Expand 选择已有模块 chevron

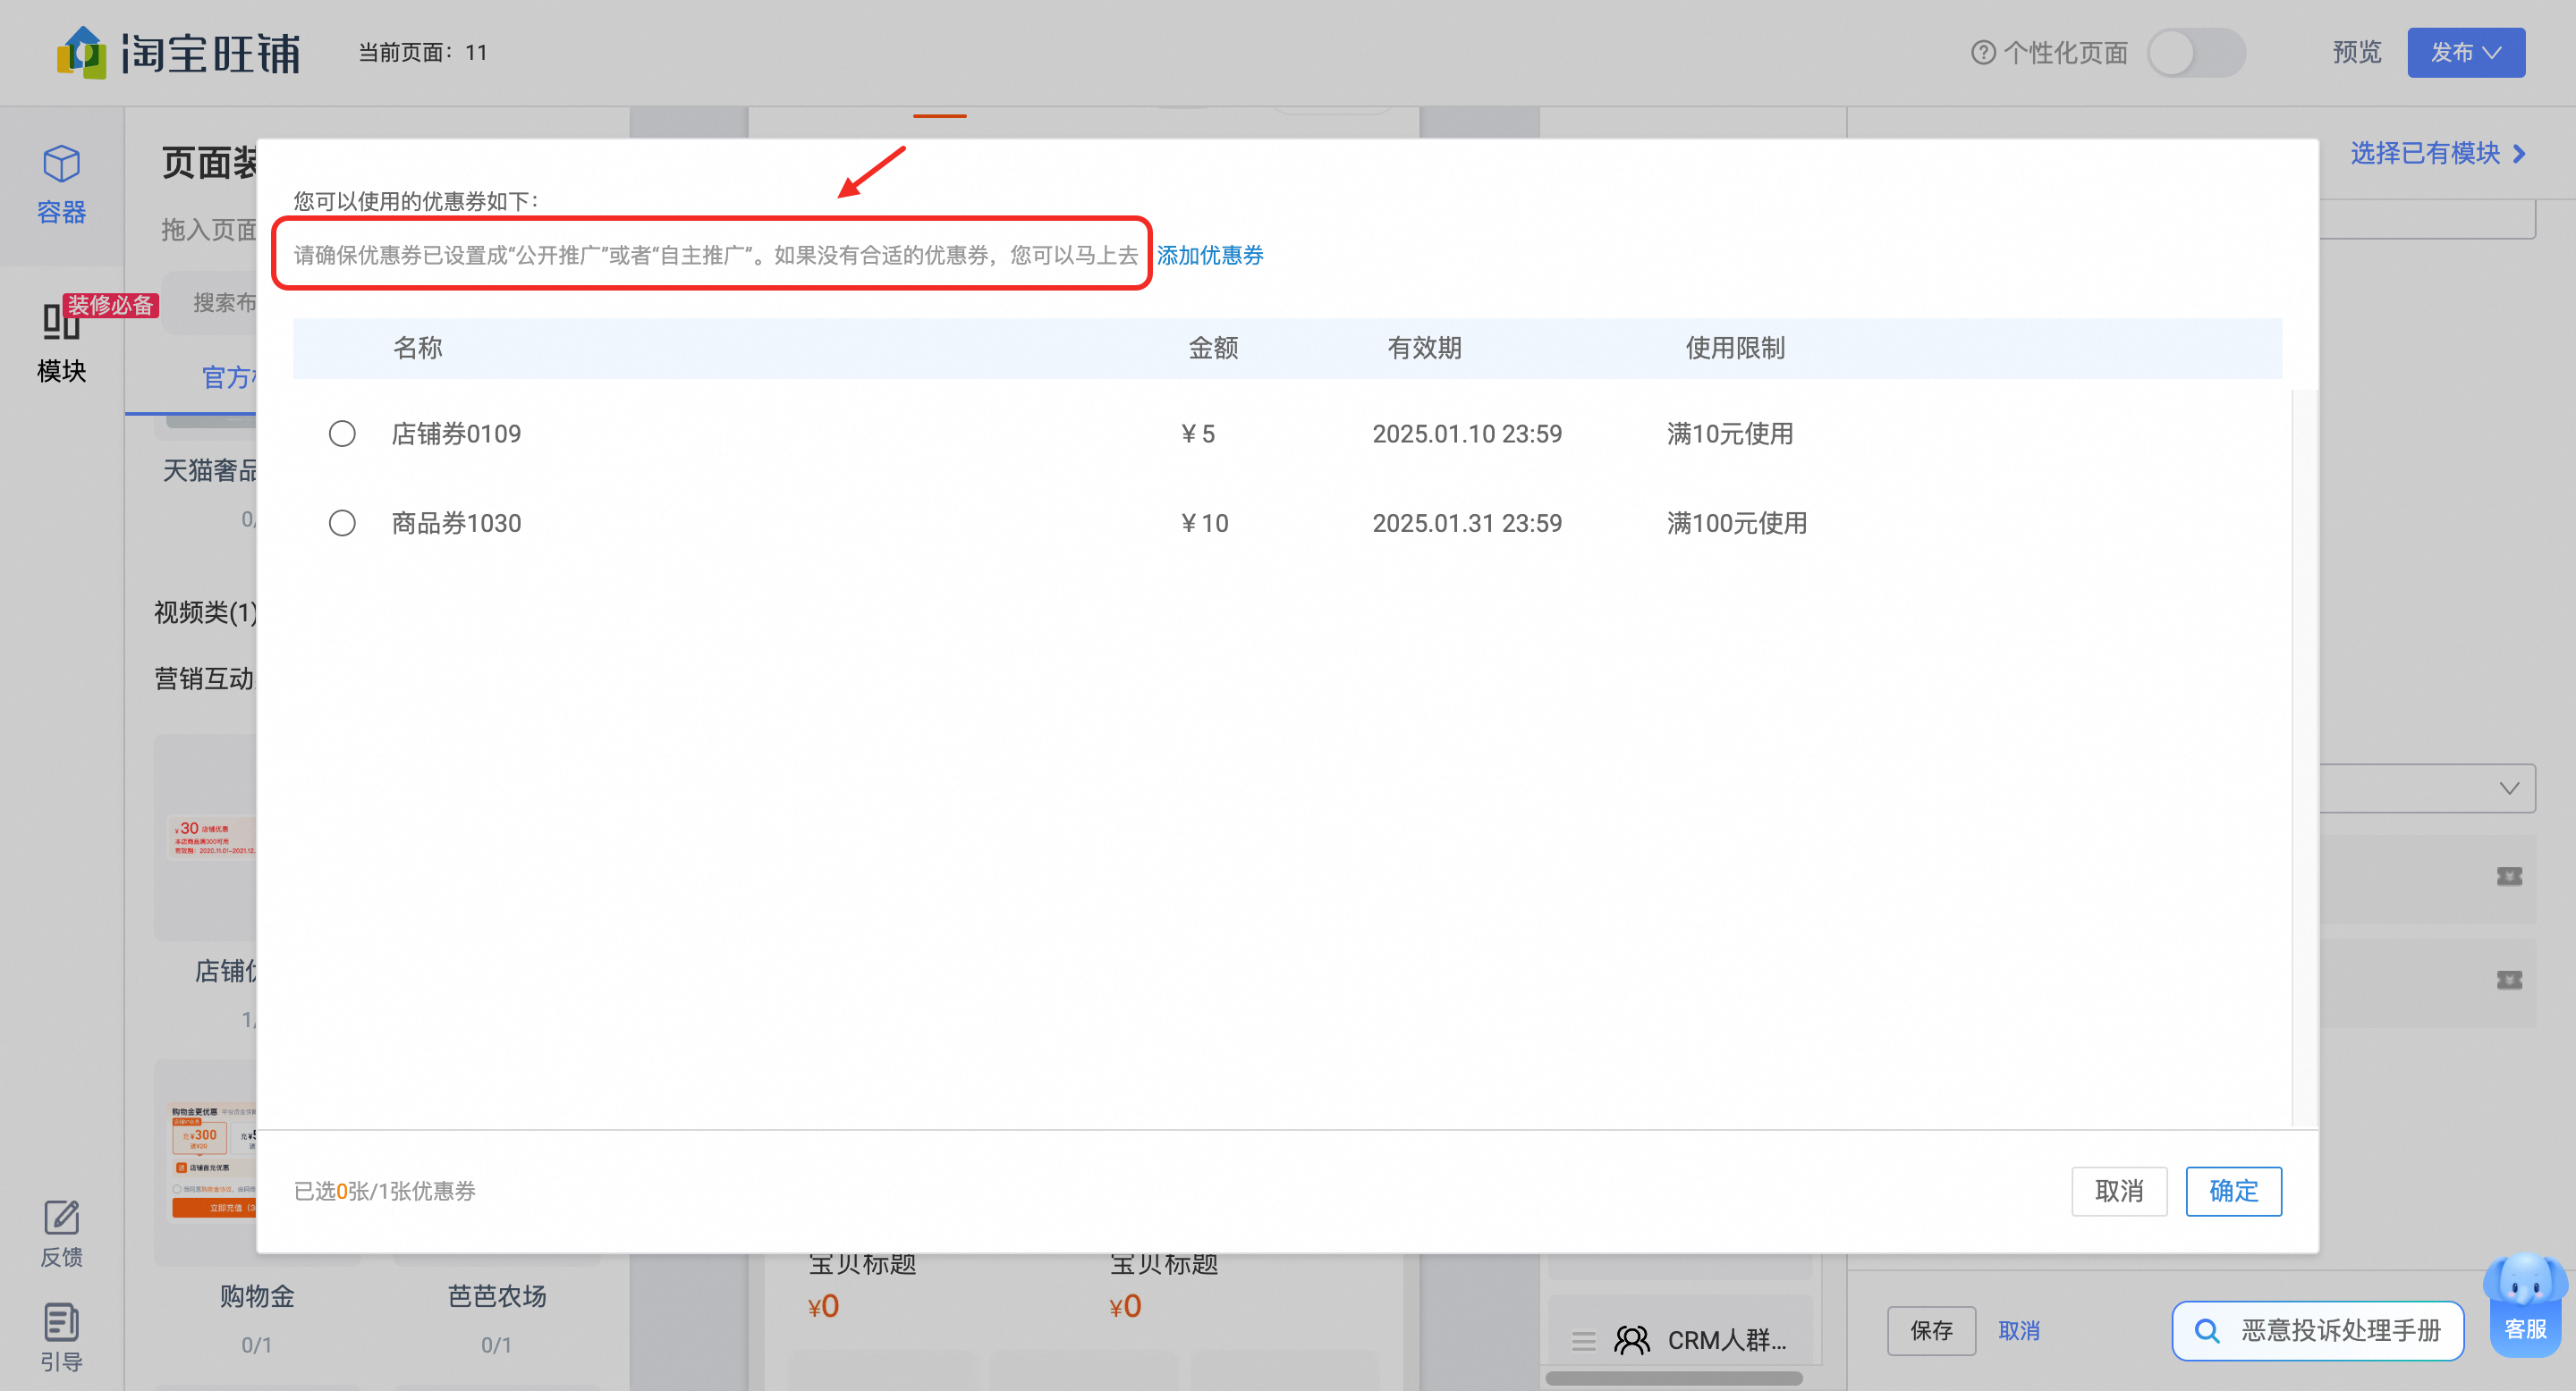point(2519,153)
